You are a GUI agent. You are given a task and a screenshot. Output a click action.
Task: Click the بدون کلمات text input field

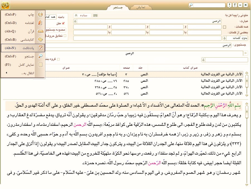coord(147,38)
